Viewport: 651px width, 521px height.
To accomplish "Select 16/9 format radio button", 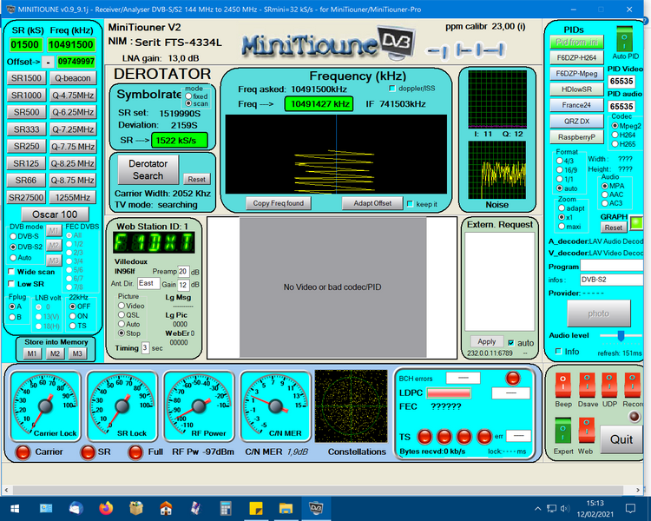I will (x=560, y=170).
